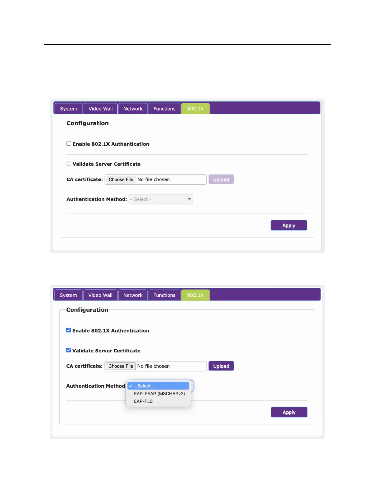Click Choose File in the top panel
Screen dimensions: 375x485
tap(121, 179)
